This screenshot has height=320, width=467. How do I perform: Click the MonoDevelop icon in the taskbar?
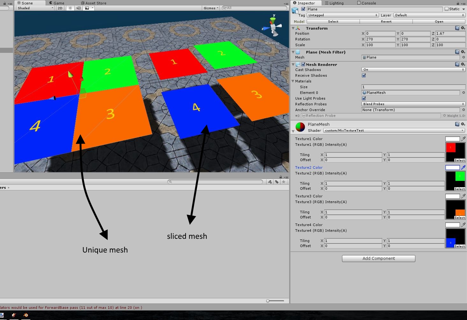(14, 316)
